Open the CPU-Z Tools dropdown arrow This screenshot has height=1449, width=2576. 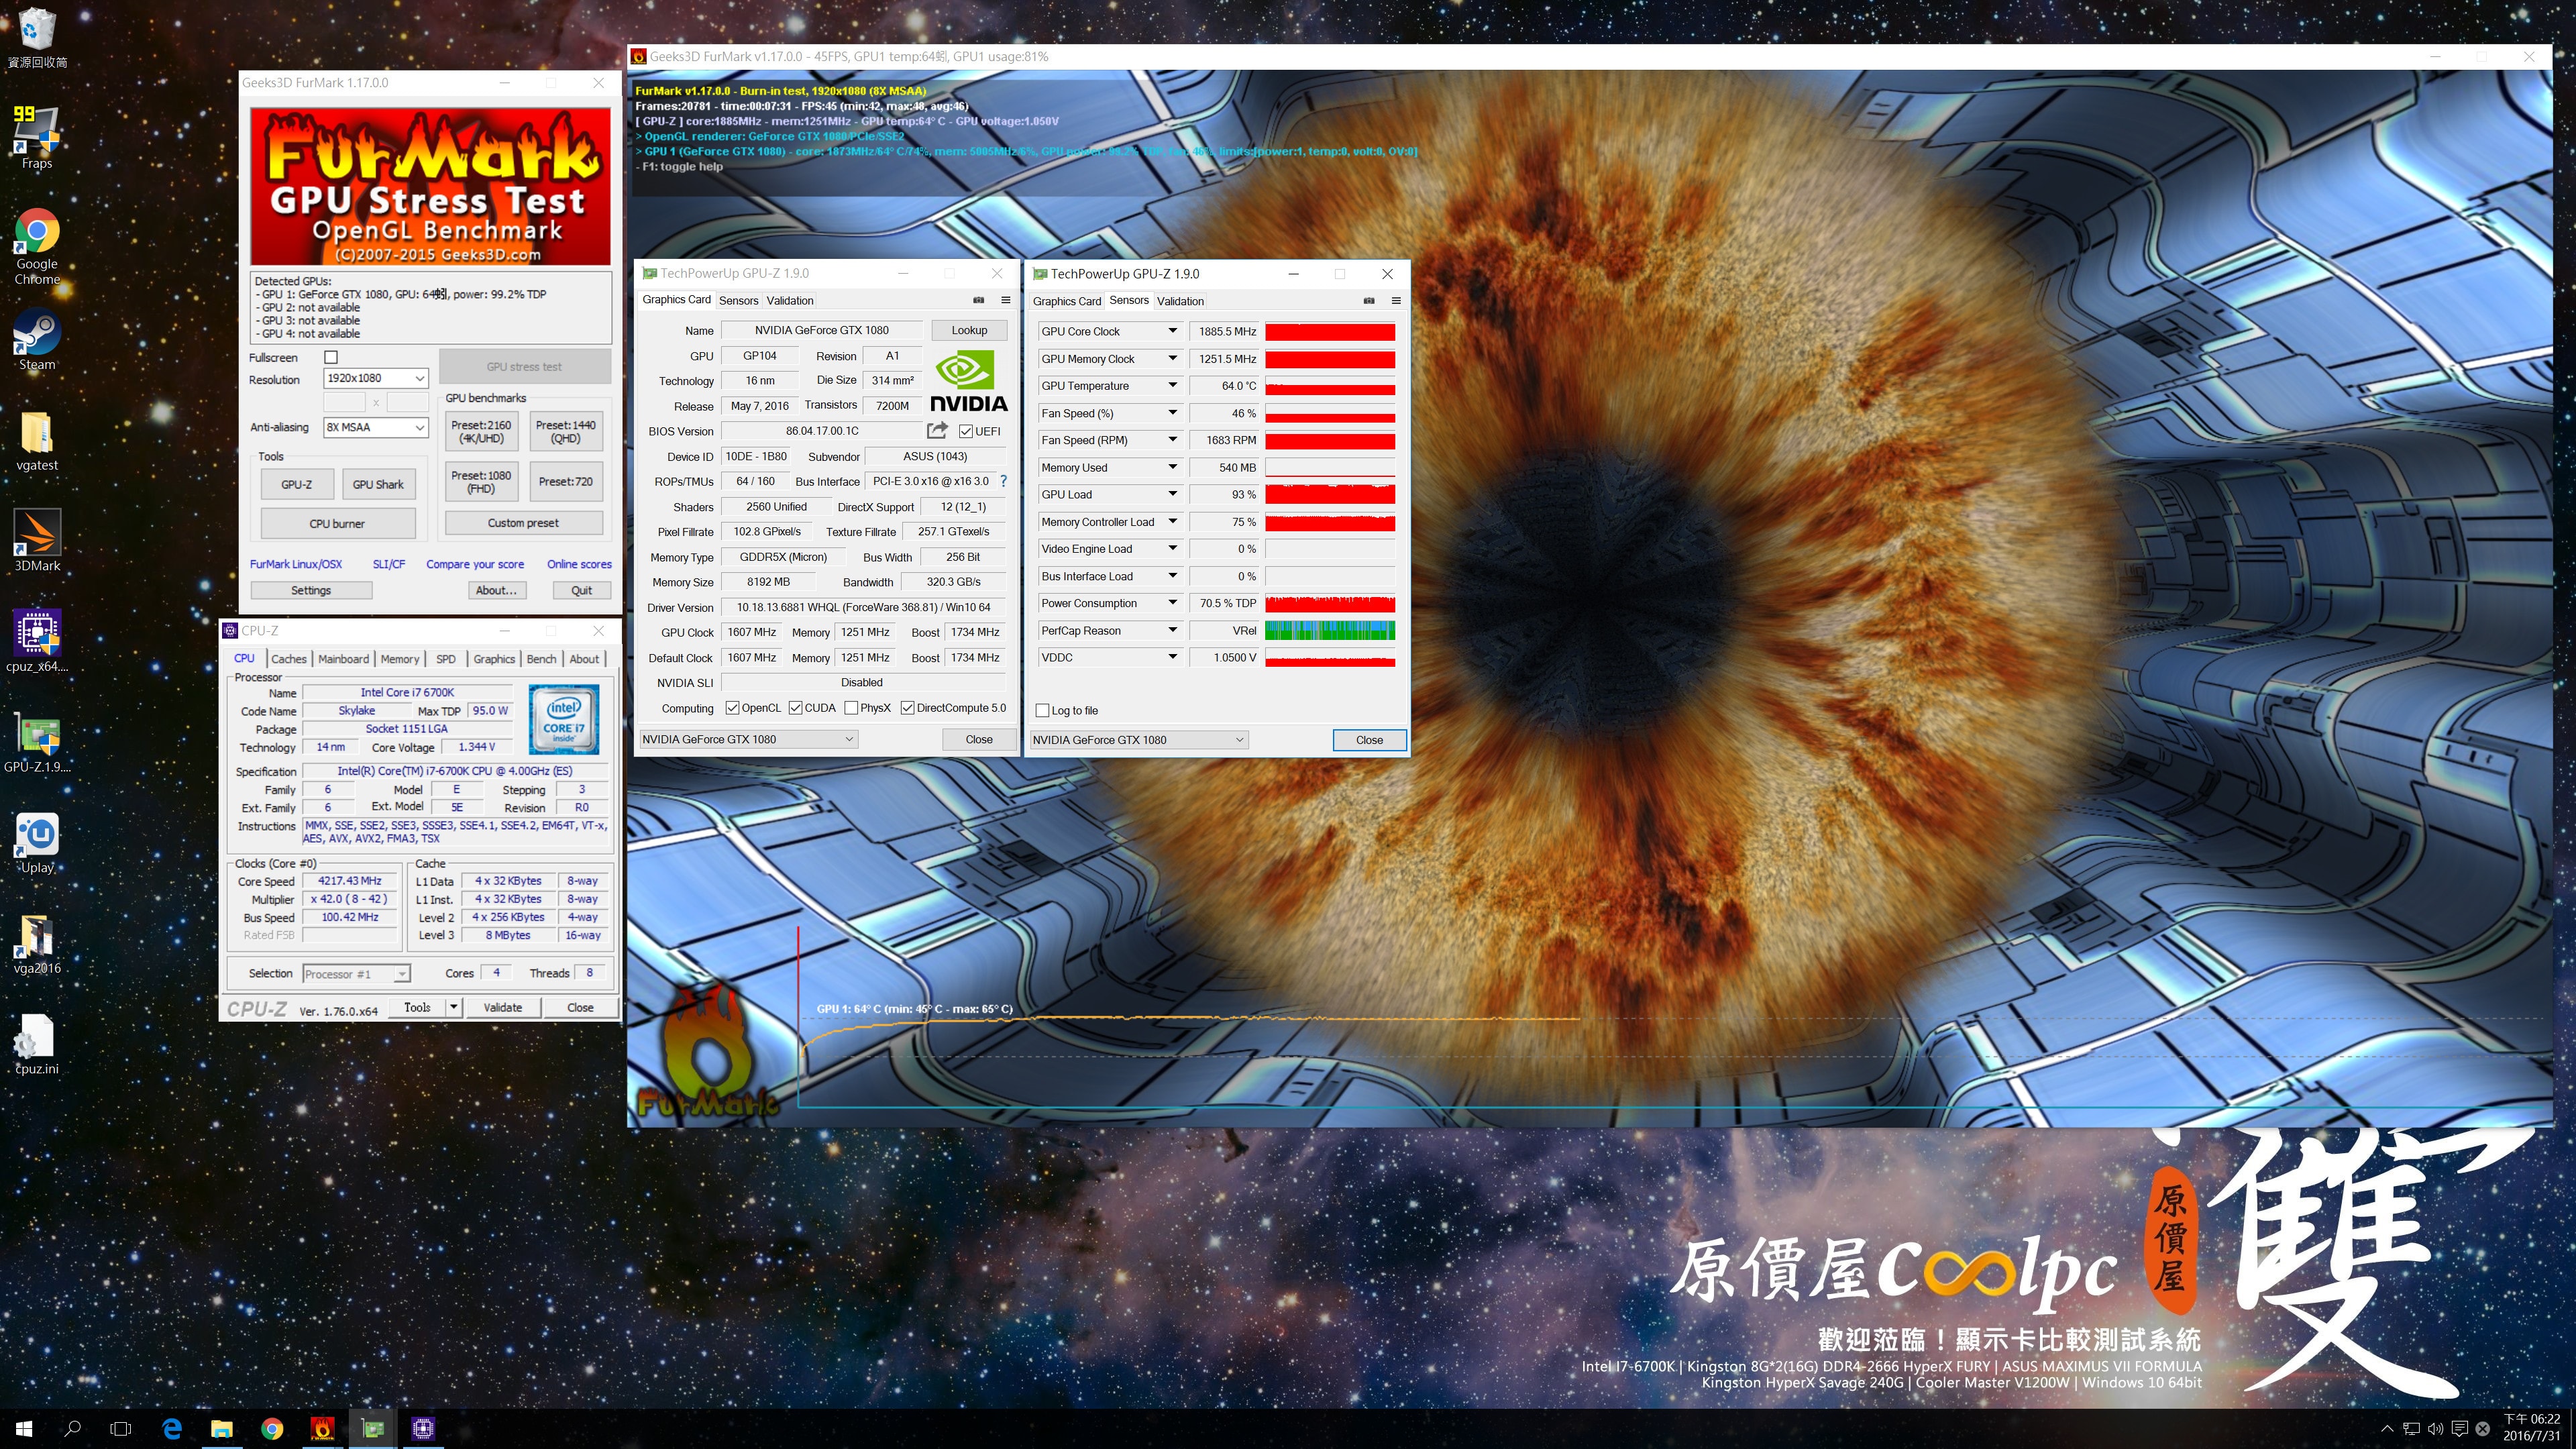(454, 1007)
